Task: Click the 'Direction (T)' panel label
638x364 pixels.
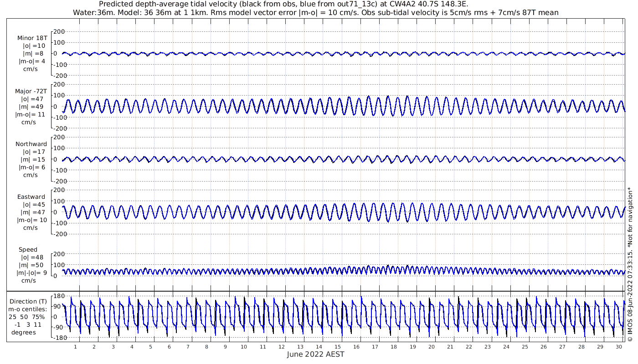Action: point(28,301)
